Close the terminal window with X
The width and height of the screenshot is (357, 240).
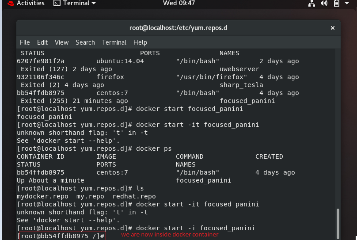coord(333,28)
